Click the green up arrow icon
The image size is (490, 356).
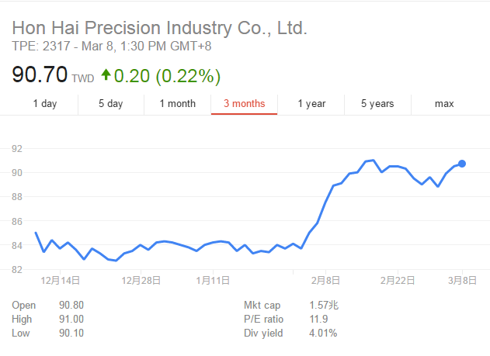105,76
